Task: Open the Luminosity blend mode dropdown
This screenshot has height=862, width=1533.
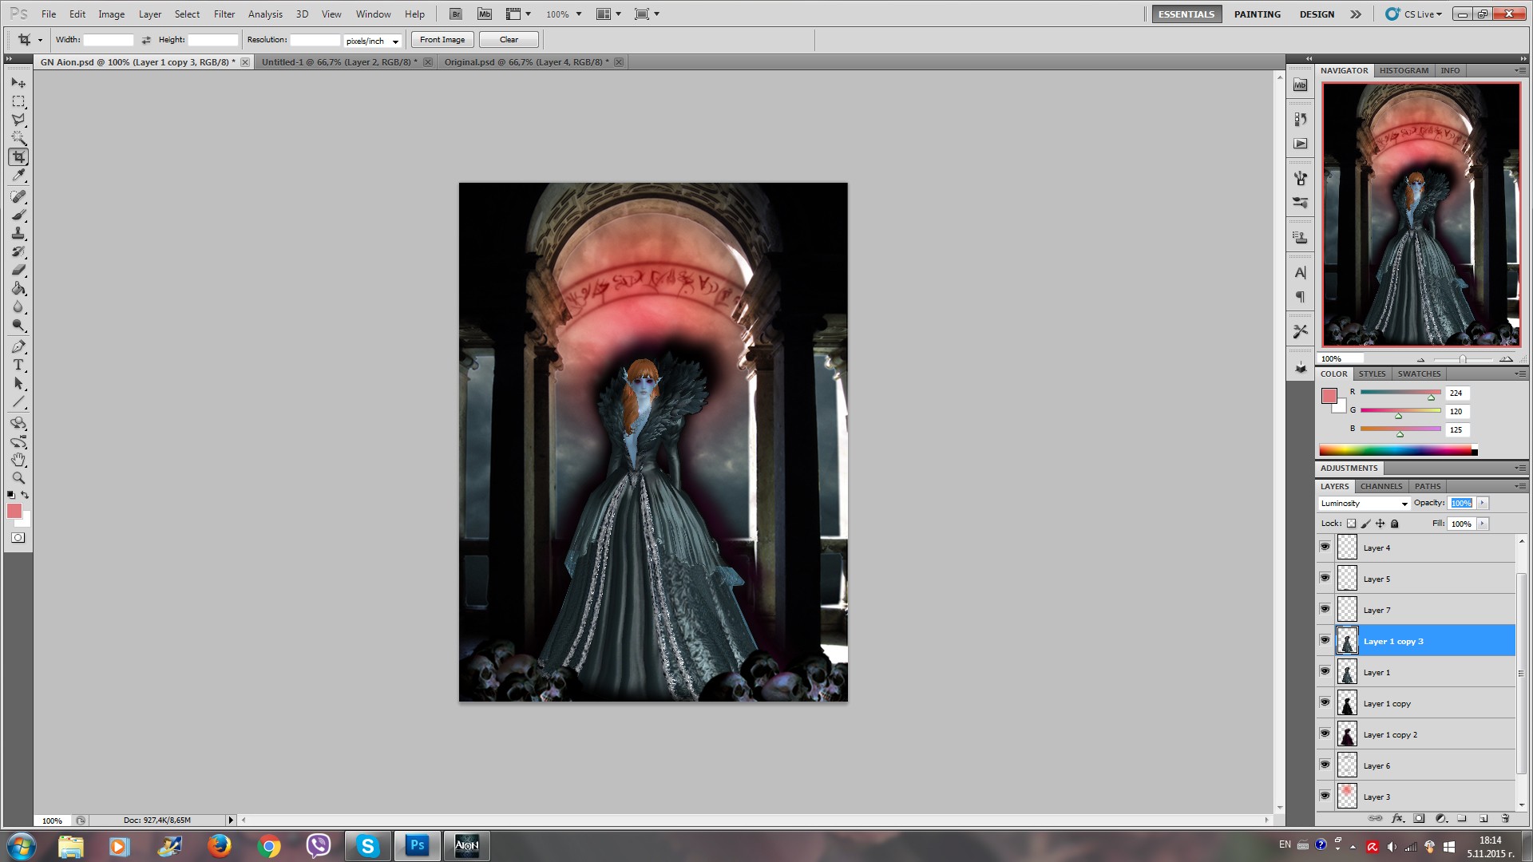Action: [1365, 504]
